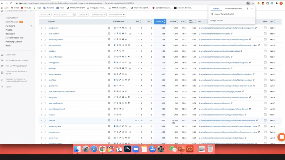Click the search magnifier in keyword filter

[x=74, y=14]
